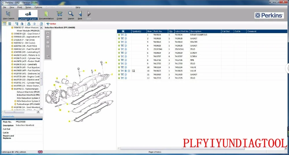Click the Latest Part No. column header
This screenshot has width=289, height=155.
tap(182, 31)
